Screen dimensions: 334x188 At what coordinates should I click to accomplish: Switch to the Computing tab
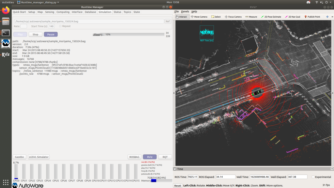click(x=63, y=12)
